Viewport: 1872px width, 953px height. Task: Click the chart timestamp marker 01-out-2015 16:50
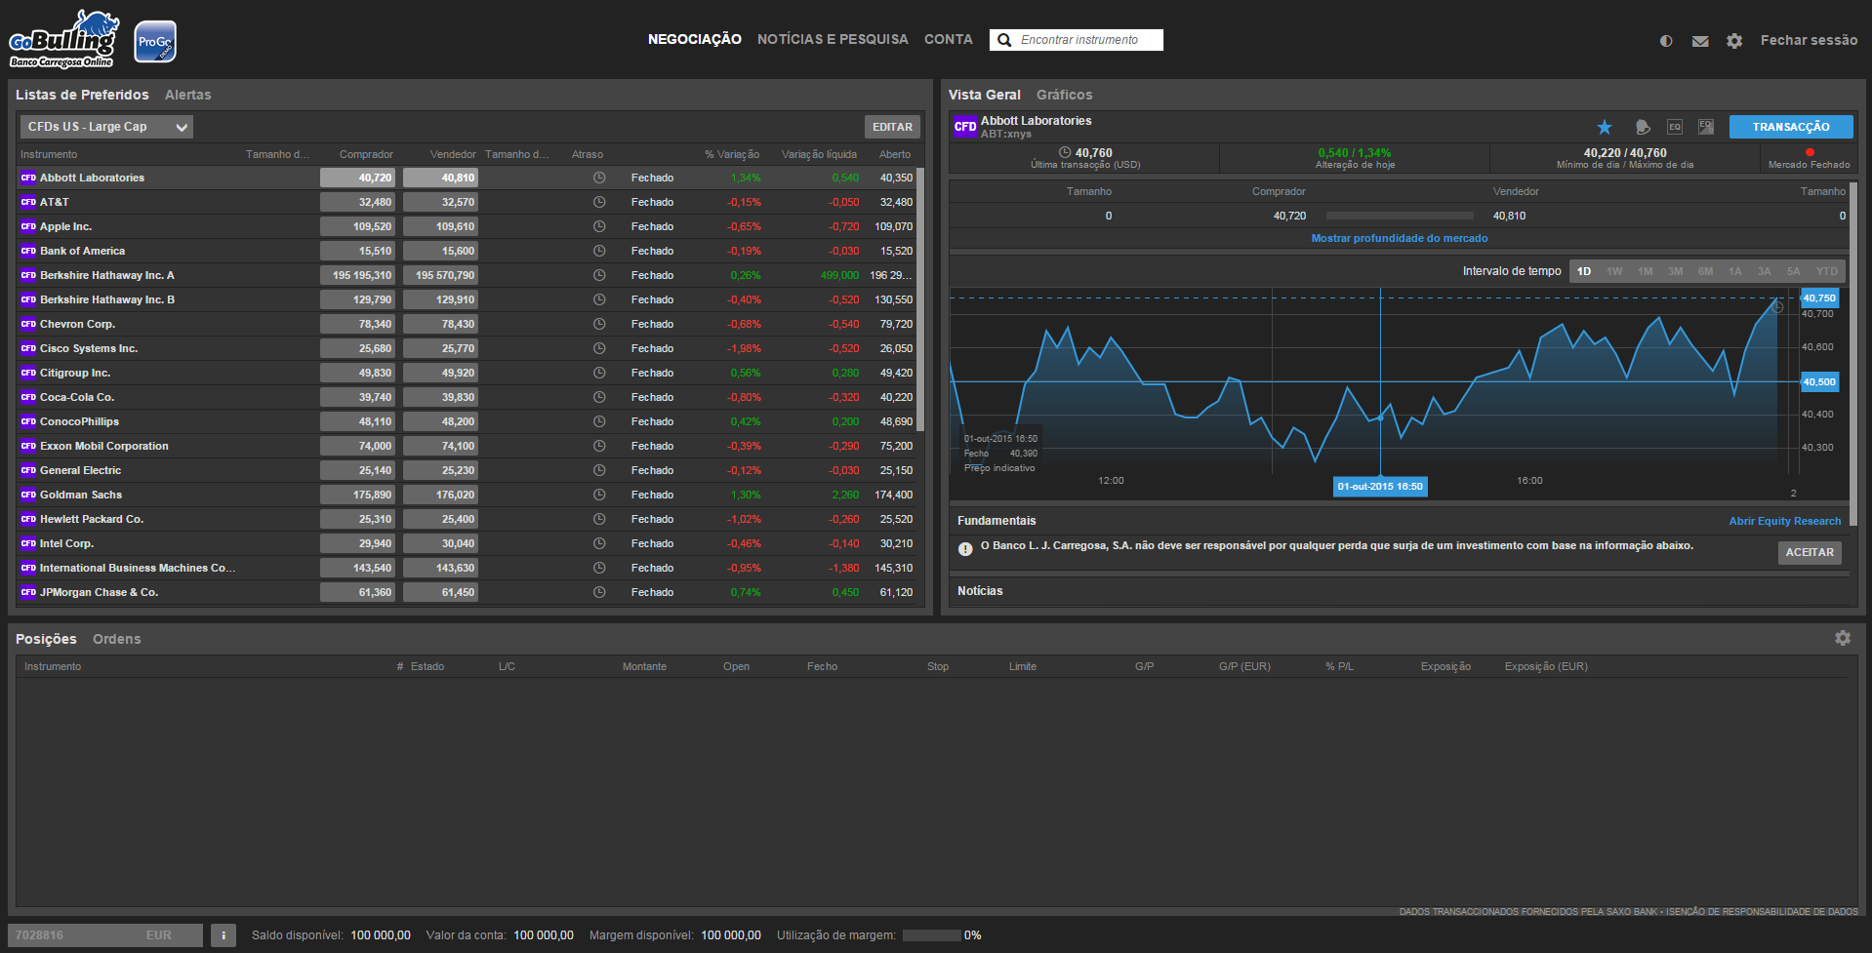[x=1380, y=487]
